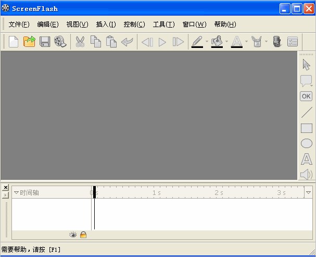This screenshot has width=316, height=257.
Task: Maximize the ScreenFlash window
Action: (x=297, y=9)
